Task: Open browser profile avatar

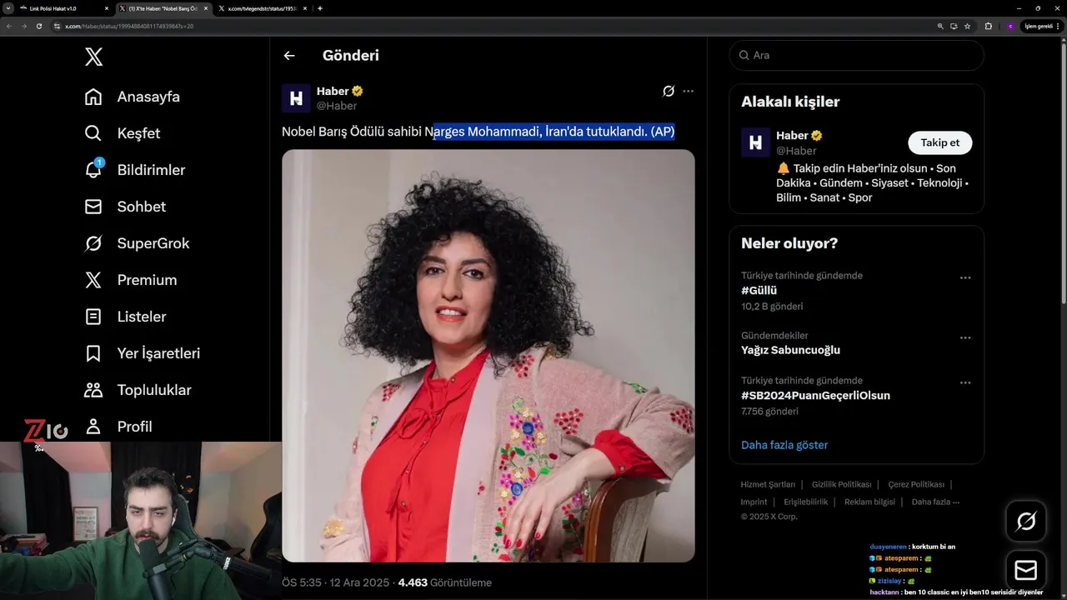Action: coord(1010,26)
